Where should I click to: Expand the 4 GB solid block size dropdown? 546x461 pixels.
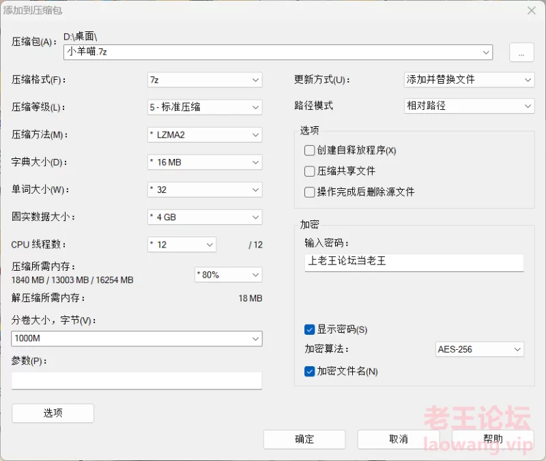(x=205, y=217)
